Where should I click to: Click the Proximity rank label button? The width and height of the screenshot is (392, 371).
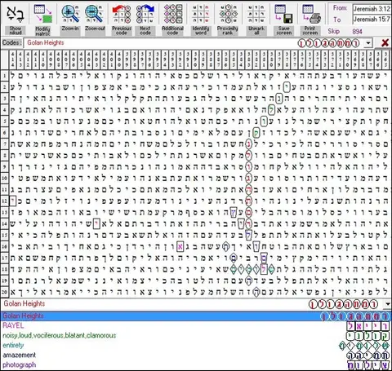pos(228,30)
